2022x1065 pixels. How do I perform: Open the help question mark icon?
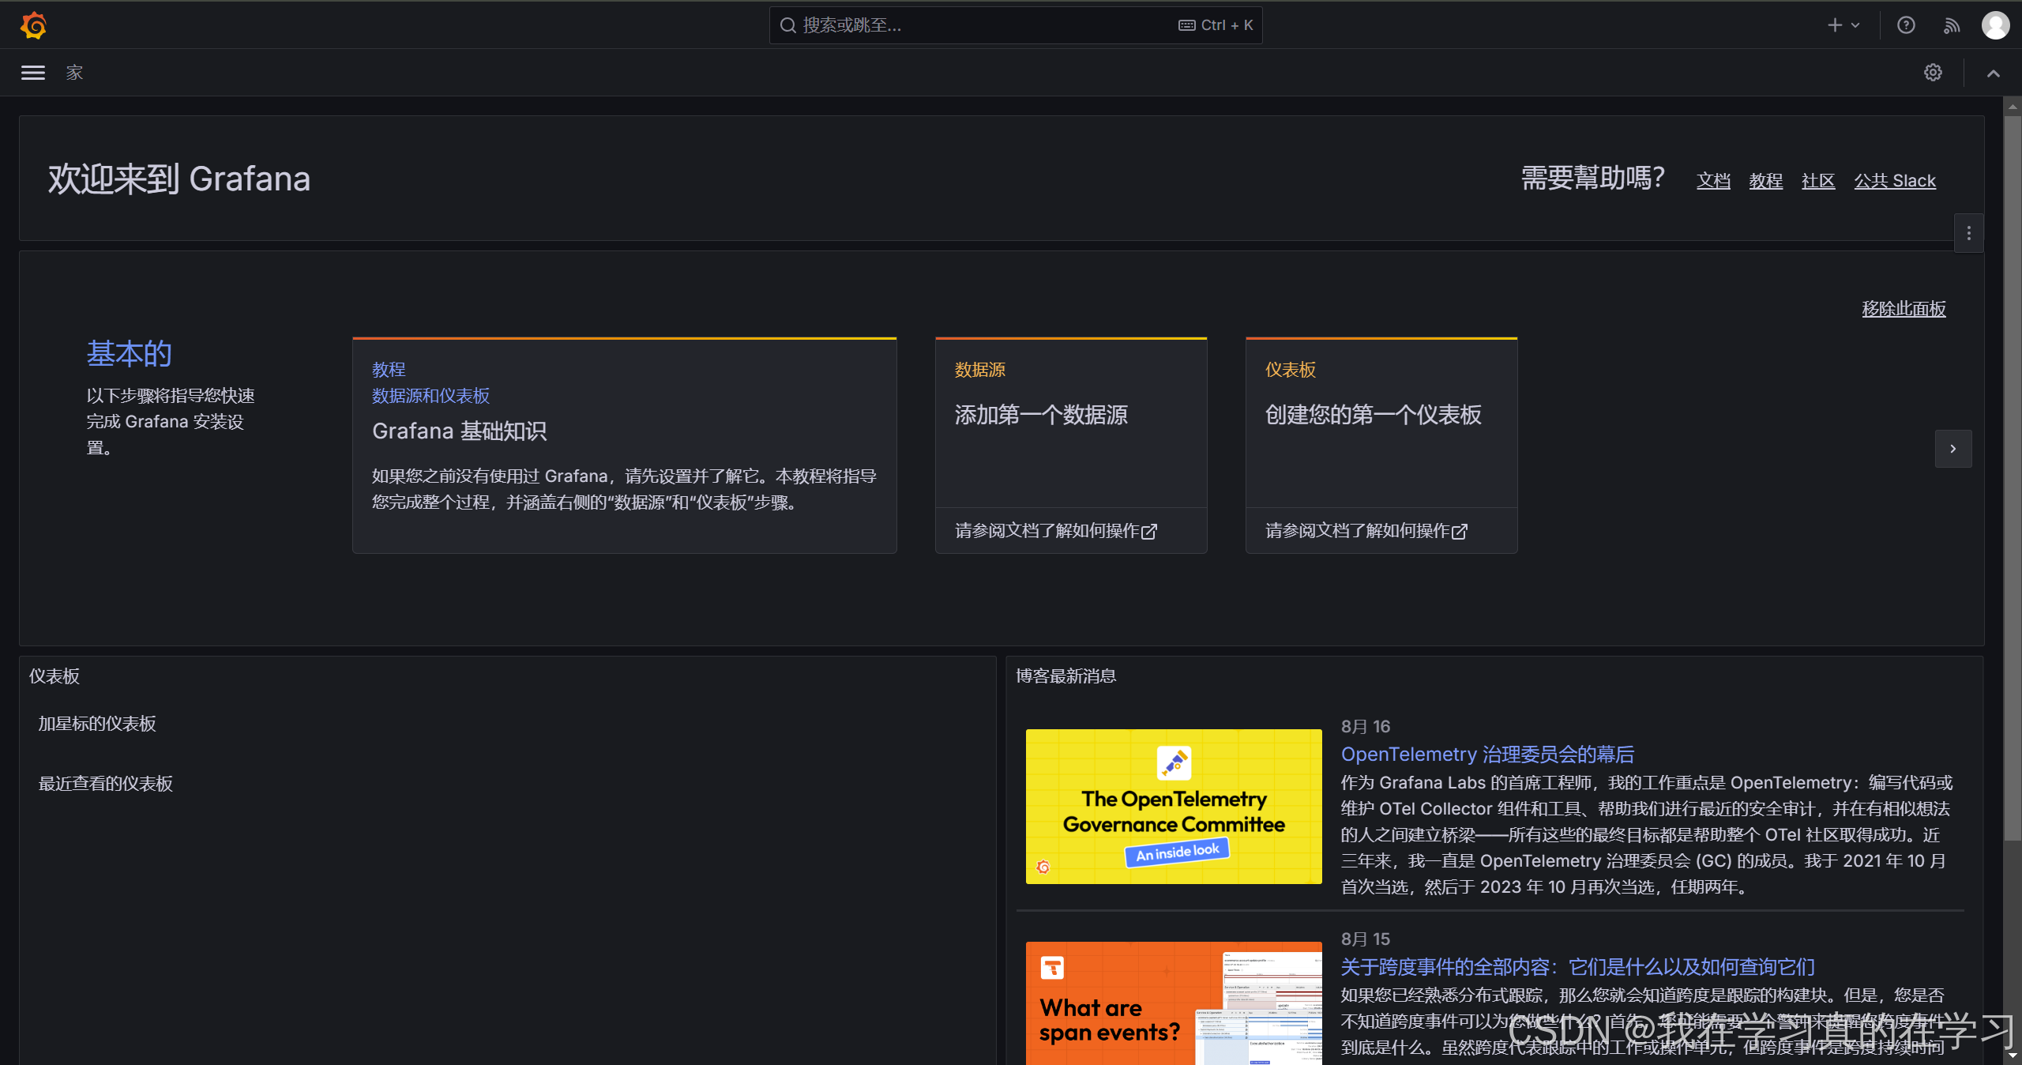point(1906,25)
